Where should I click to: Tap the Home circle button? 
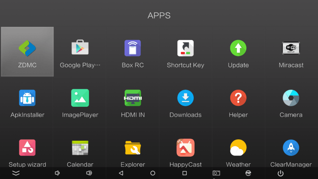point(153,173)
